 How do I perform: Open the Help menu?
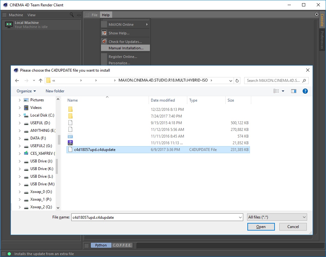(105, 15)
